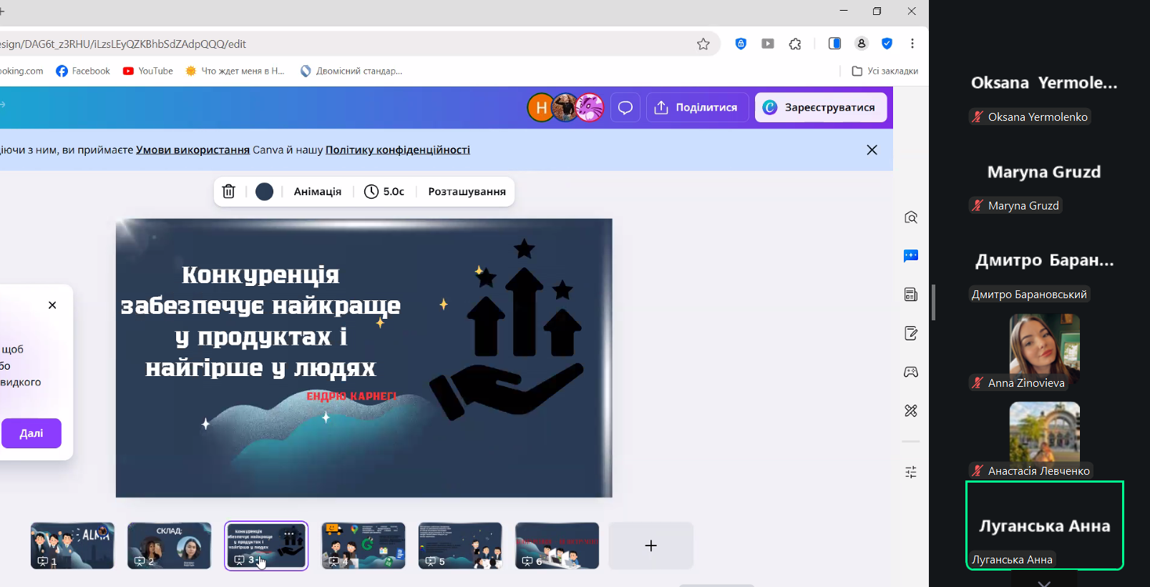Screen dimensions: 1150x587
Task: Expand the Усі закладки bookmarks folder
Action: (885, 71)
